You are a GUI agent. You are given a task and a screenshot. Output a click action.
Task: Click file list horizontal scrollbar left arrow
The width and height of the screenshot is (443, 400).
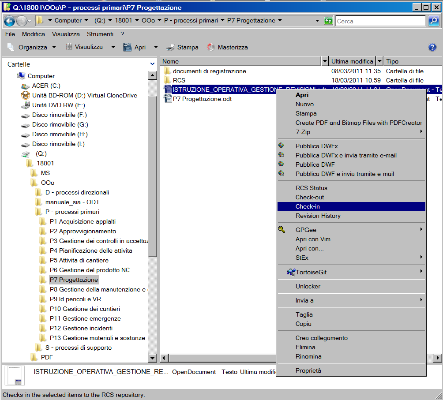click(164, 358)
